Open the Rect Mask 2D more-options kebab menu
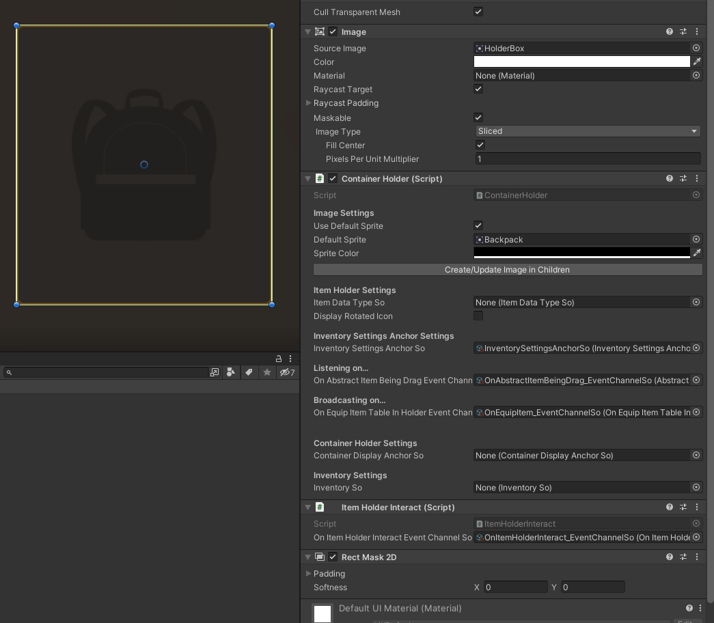Image resolution: width=714 pixels, height=623 pixels. (696, 557)
